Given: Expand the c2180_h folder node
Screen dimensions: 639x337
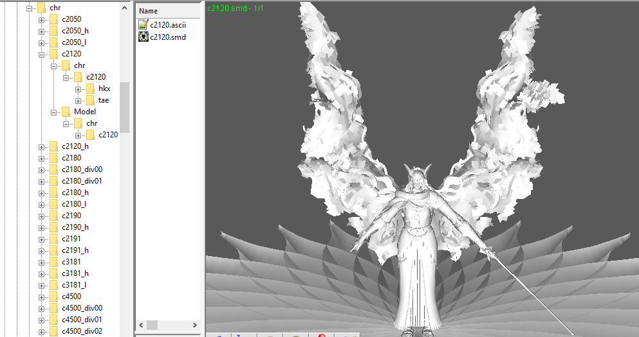Looking at the screenshot, I should point(41,193).
